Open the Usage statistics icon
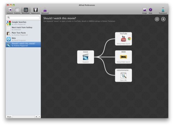174x126 pixels. coord(144,11)
